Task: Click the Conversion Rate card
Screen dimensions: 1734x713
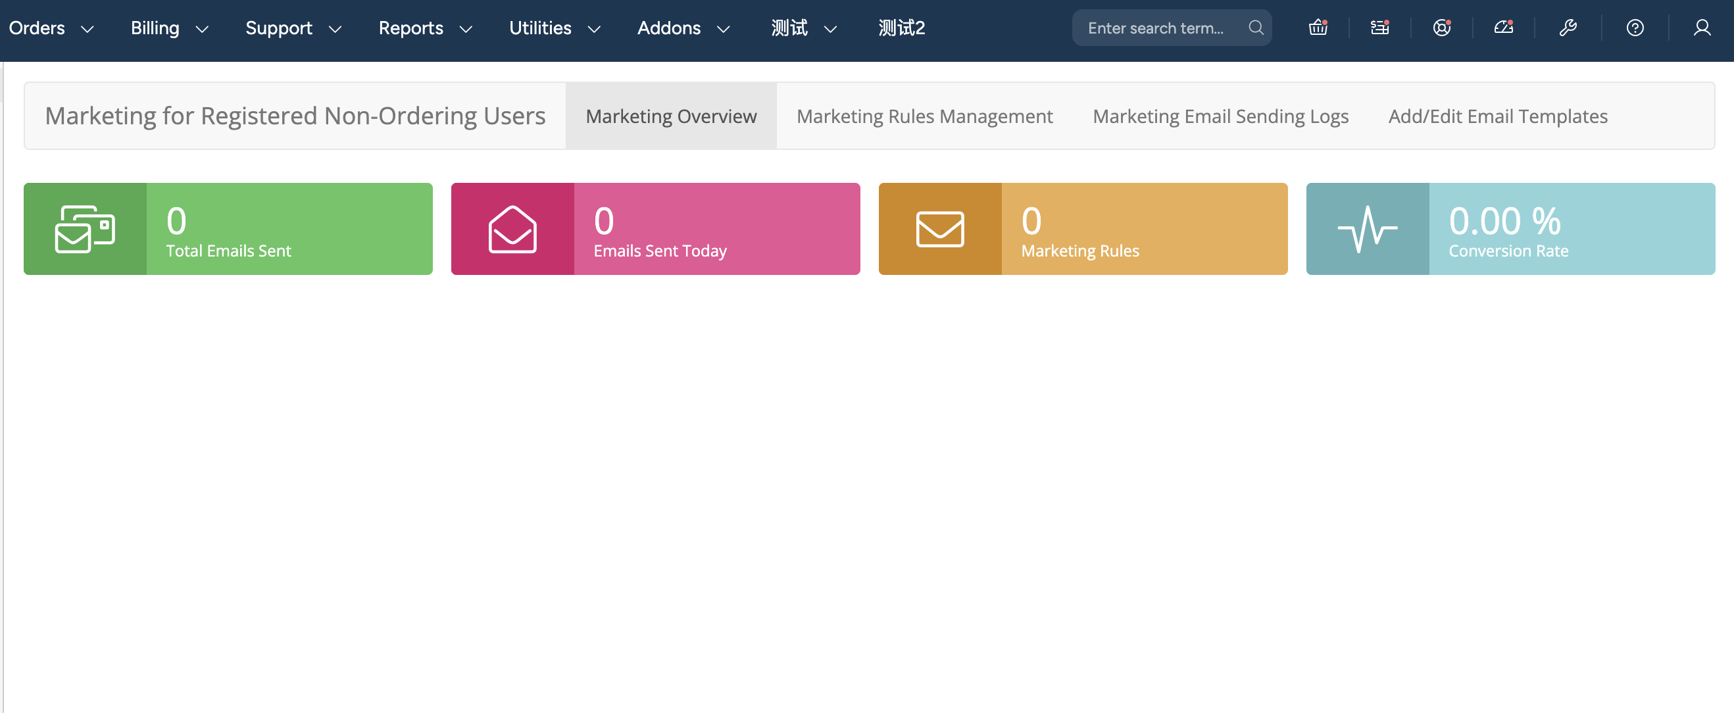Action: click(1510, 229)
